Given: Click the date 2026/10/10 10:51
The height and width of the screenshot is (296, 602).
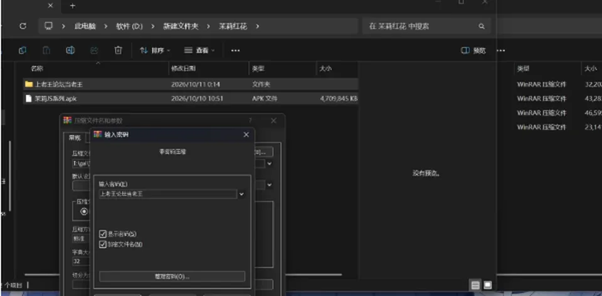Looking at the screenshot, I should click(x=197, y=98).
